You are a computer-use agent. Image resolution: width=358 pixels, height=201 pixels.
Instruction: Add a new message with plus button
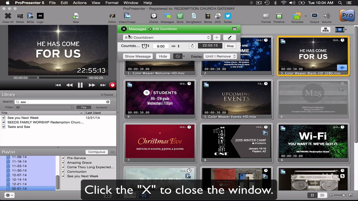[x=217, y=37]
